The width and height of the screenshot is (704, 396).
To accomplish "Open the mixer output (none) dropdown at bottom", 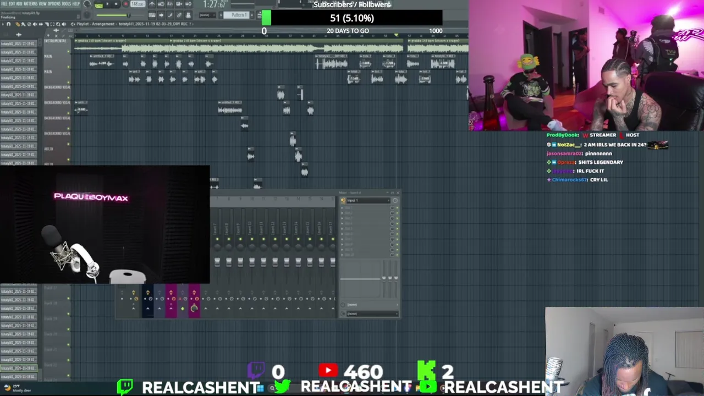I will pyautogui.click(x=372, y=313).
